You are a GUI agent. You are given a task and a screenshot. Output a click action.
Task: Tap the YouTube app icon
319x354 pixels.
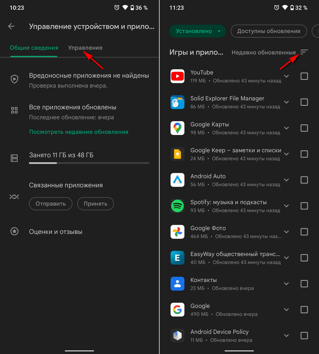(x=177, y=76)
